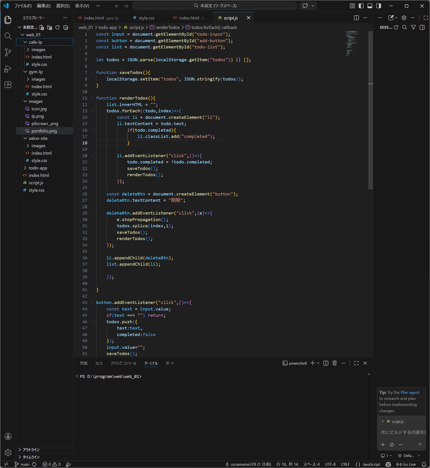Open the Explorer view in activity bar
The image size is (430, 468).
pos(8,20)
